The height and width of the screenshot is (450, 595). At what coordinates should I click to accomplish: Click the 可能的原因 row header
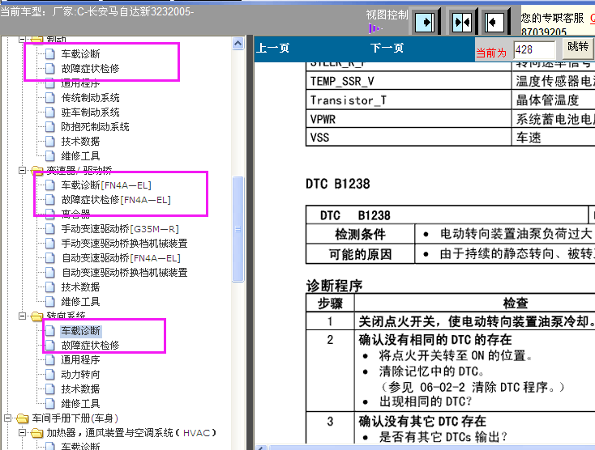[x=360, y=254]
